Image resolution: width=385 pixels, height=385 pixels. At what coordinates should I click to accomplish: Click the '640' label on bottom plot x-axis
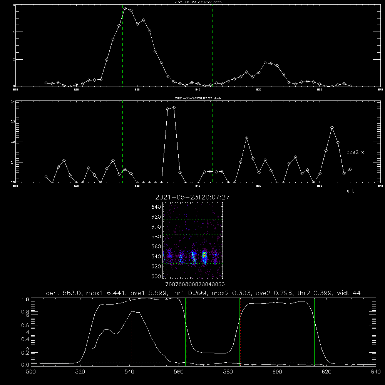376,372
